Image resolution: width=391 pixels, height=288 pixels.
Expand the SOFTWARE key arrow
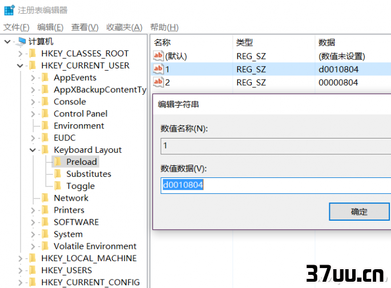point(33,222)
